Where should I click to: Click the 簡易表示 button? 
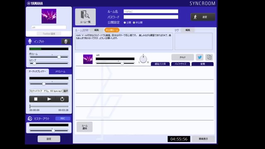[203, 139]
